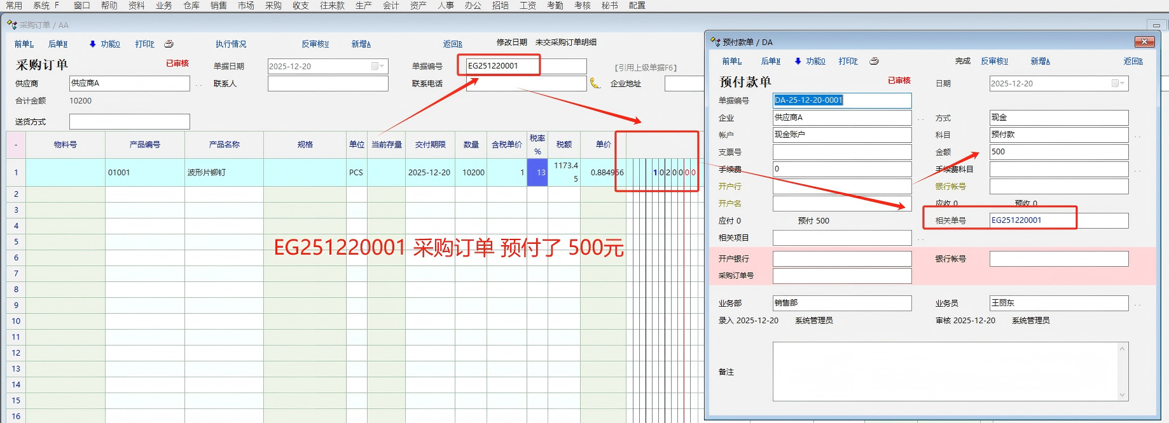Click the printer icon in prepayment window toolbar

coord(874,61)
